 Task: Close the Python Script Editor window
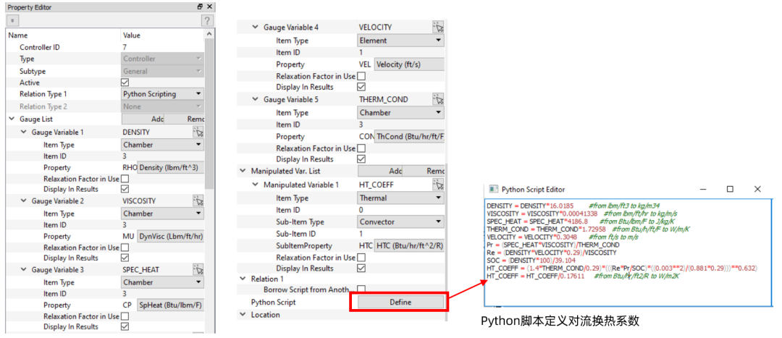pos(757,190)
